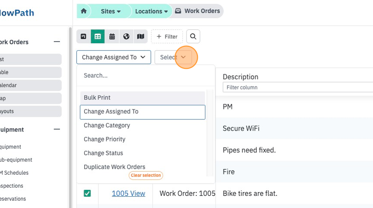The image size is (373, 208).
Task: Click the Description column header
Action: [x=241, y=77]
